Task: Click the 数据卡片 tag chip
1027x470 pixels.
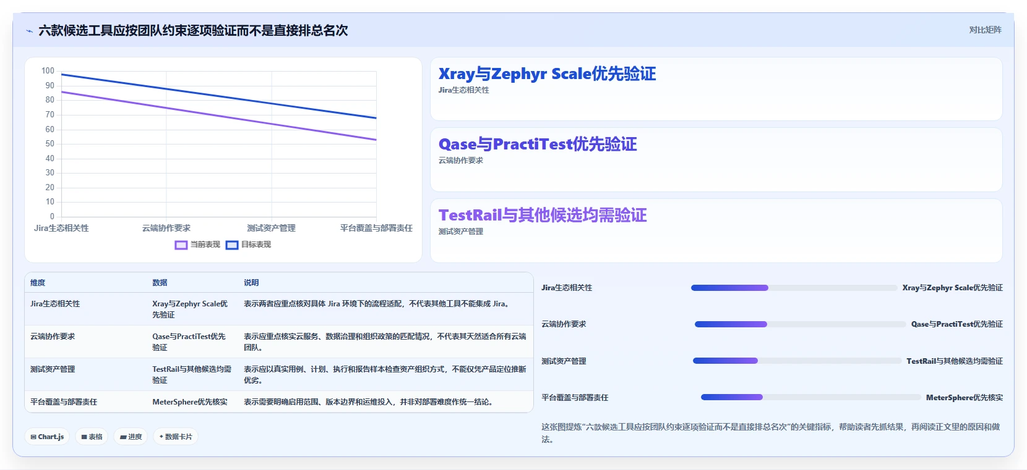Action: coord(176,437)
